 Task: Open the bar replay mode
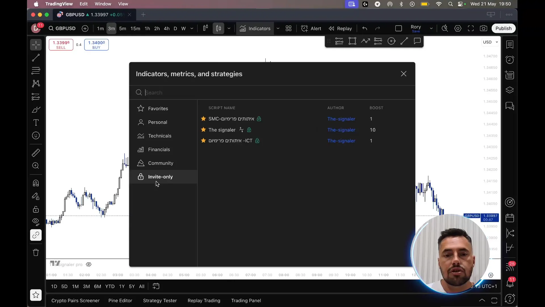340,28
